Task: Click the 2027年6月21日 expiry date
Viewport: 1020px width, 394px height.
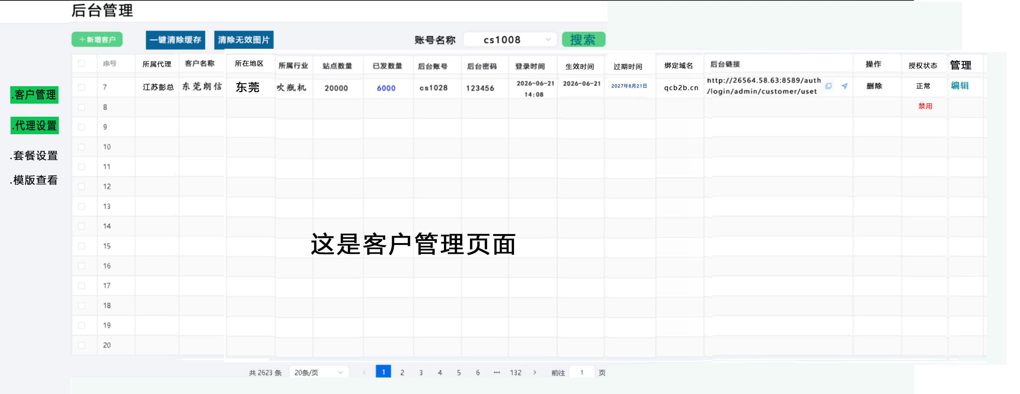Action: pyautogui.click(x=629, y=86)
